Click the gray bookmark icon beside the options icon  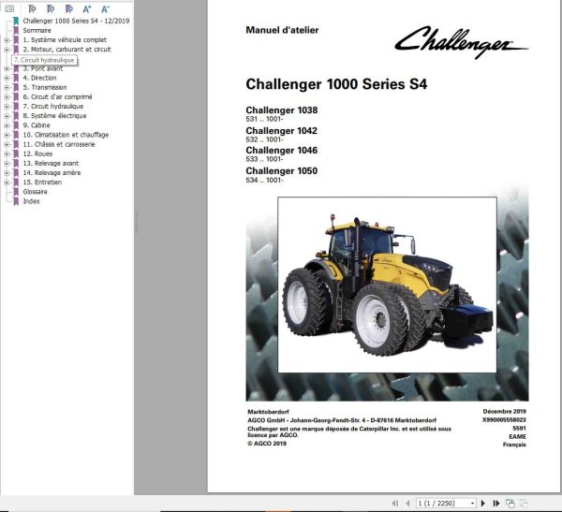point(32,9)
